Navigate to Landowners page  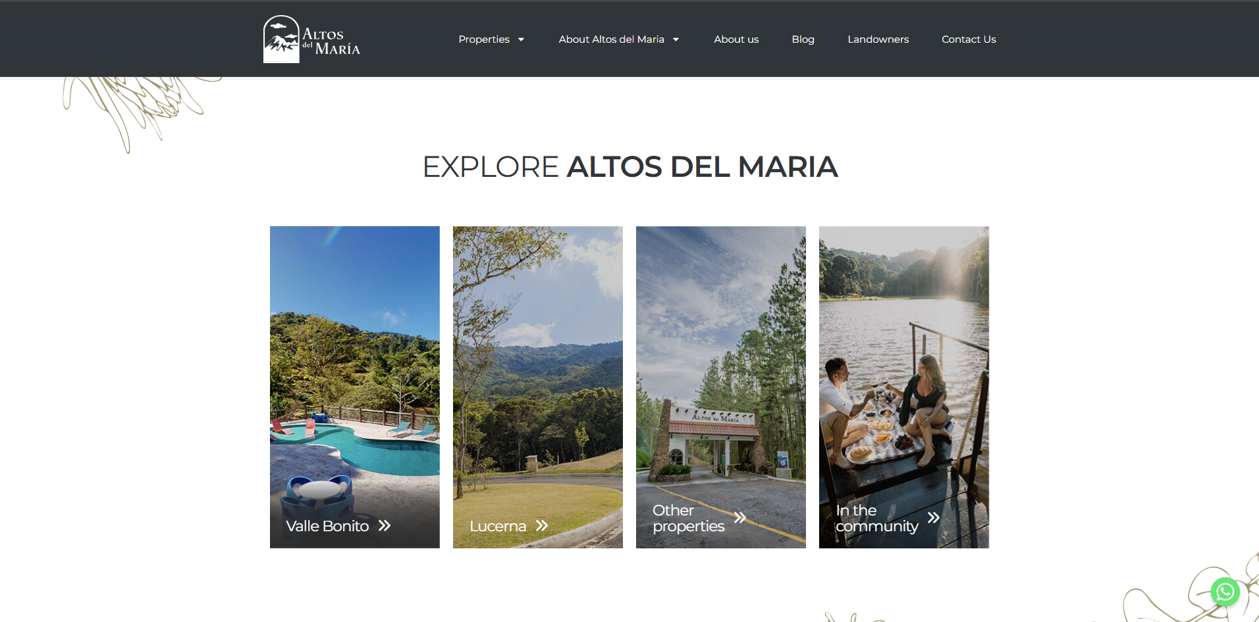[x=878, y=39]
